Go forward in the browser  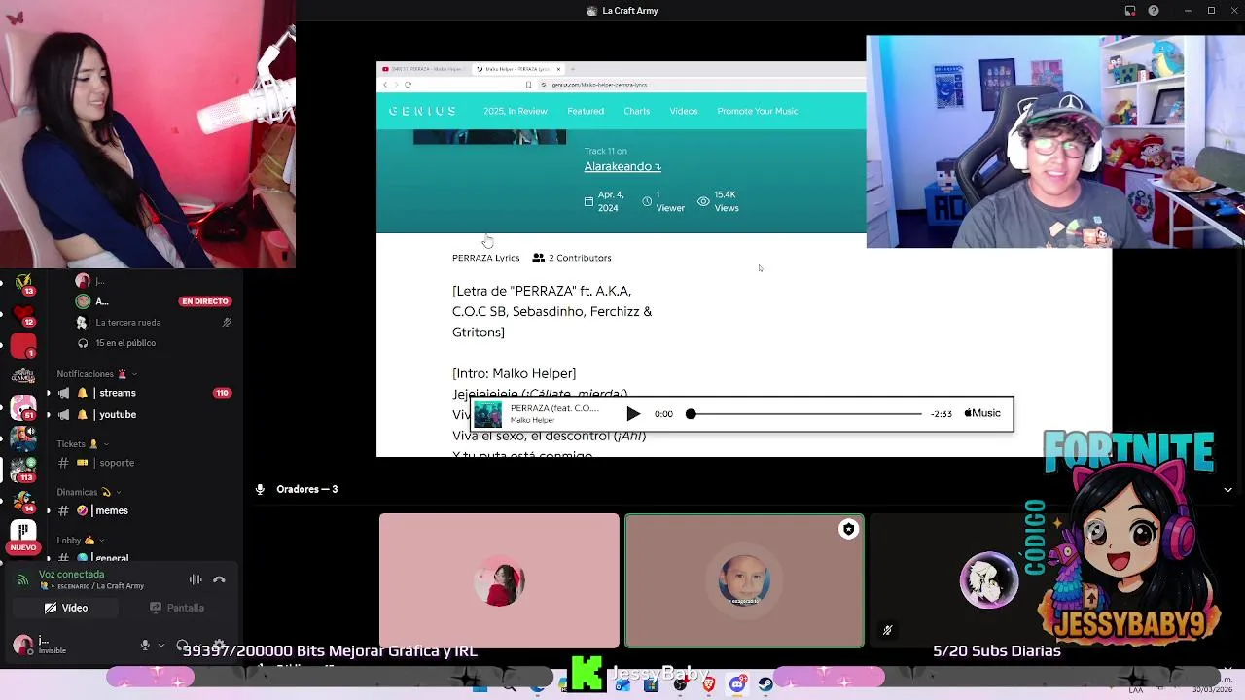(x=396, y=85)
